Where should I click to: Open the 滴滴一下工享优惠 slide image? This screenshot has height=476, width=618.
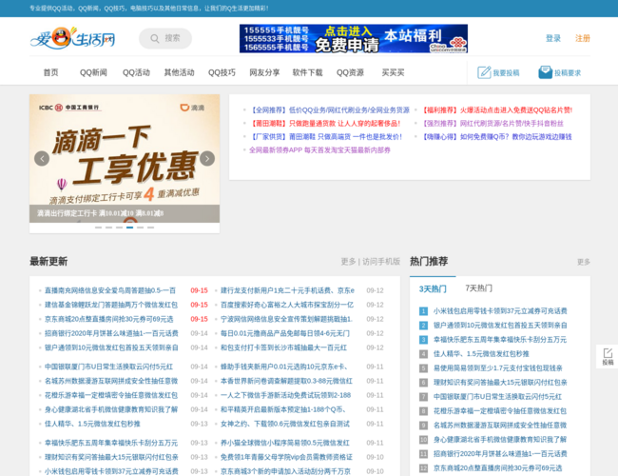click(125, 158)
